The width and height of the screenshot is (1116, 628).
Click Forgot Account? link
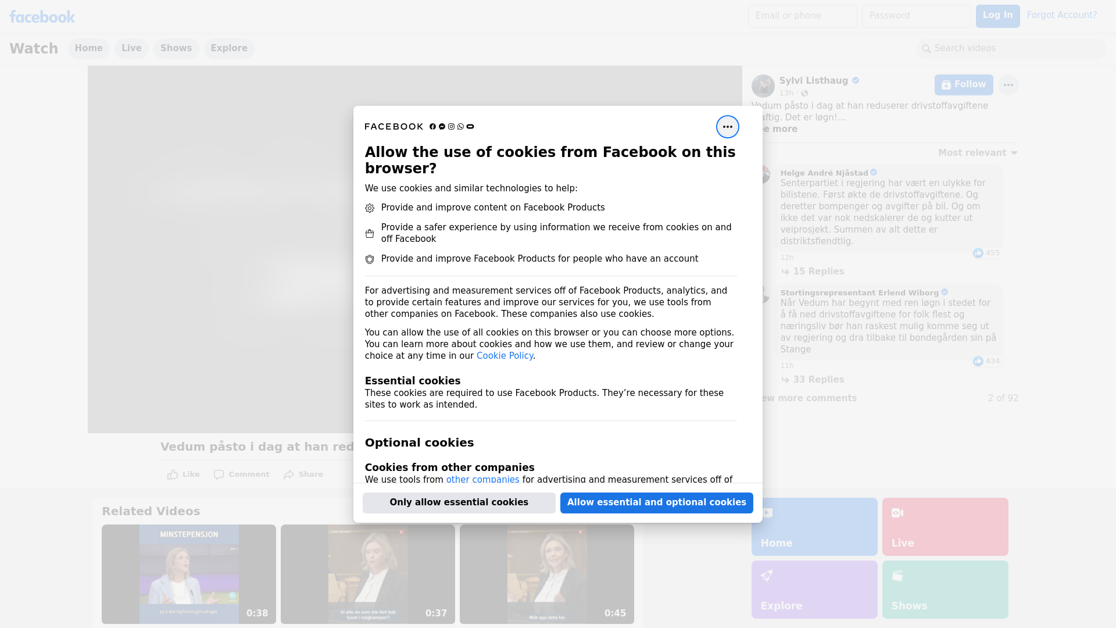tap(1062, 15)
